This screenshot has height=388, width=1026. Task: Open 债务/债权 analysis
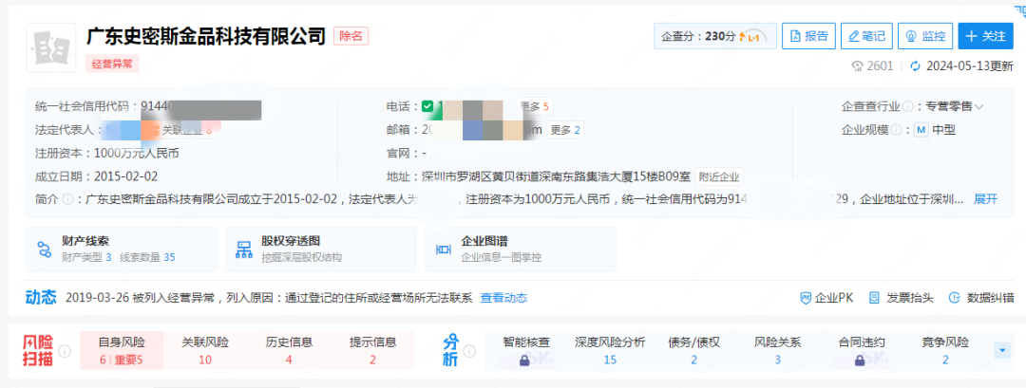coord(693,351)
